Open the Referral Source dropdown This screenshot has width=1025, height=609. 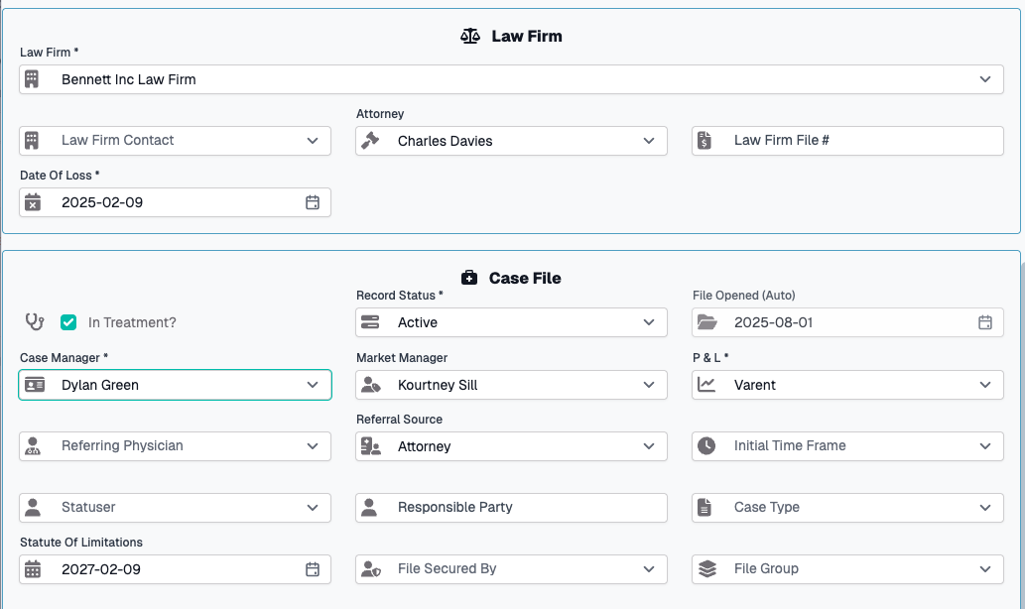point(511,445)
